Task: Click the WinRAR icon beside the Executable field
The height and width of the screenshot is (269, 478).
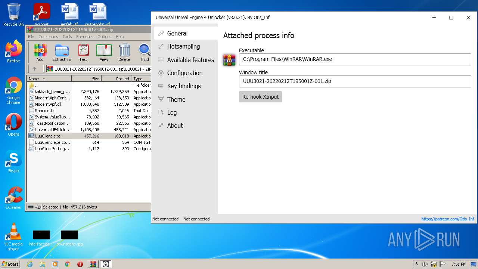Action: 229,60
